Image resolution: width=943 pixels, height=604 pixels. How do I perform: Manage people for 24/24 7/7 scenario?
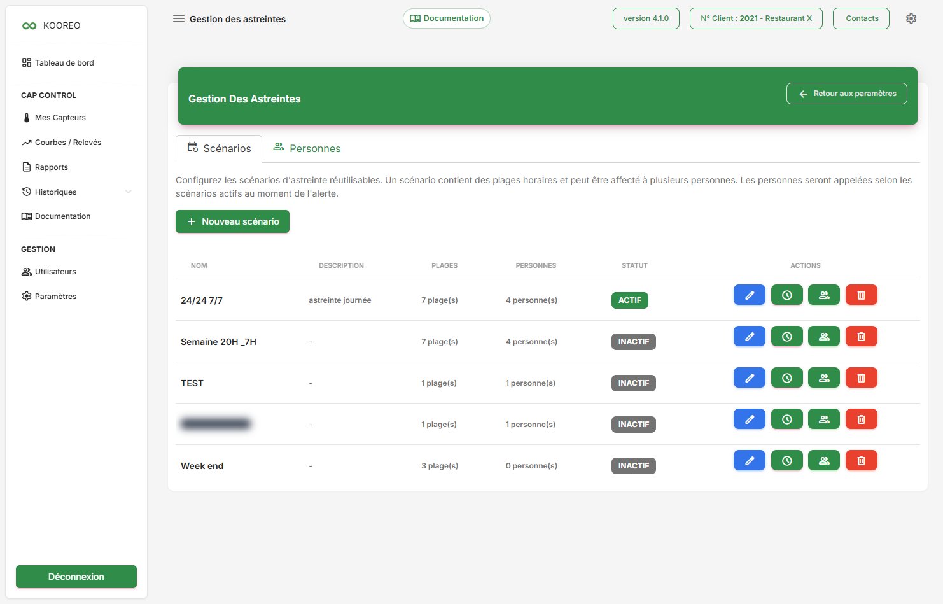824,295
